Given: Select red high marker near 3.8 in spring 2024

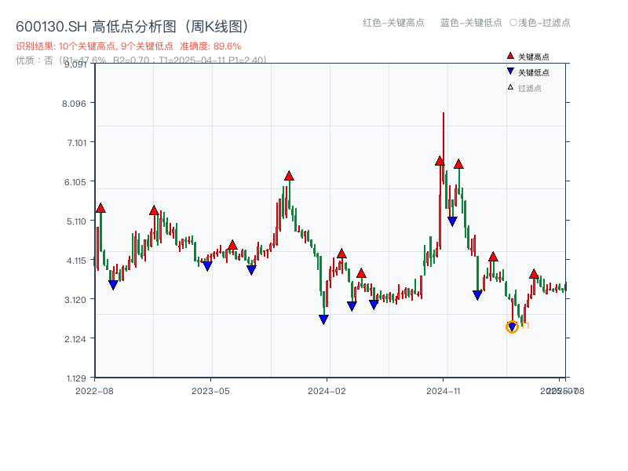Looking at the screenshot, I should 361,273.
